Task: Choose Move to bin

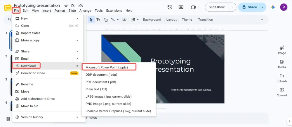Action: [x=47, y=106]
